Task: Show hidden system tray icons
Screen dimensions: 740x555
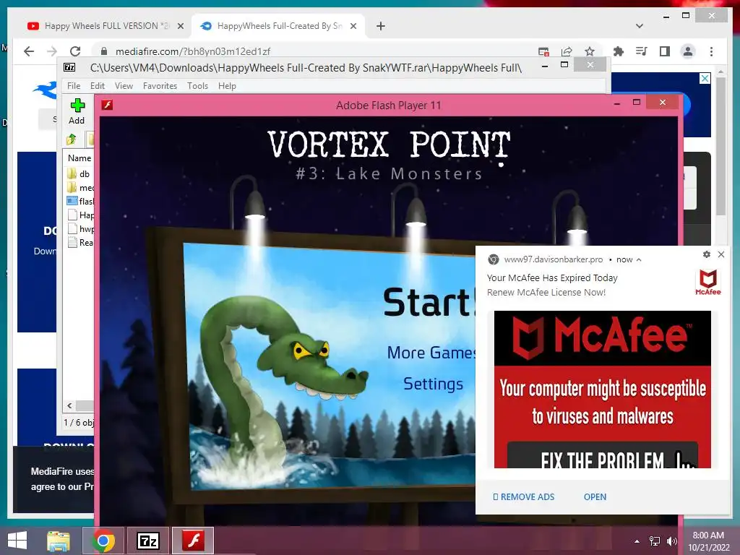Action: tap(637, 541)
